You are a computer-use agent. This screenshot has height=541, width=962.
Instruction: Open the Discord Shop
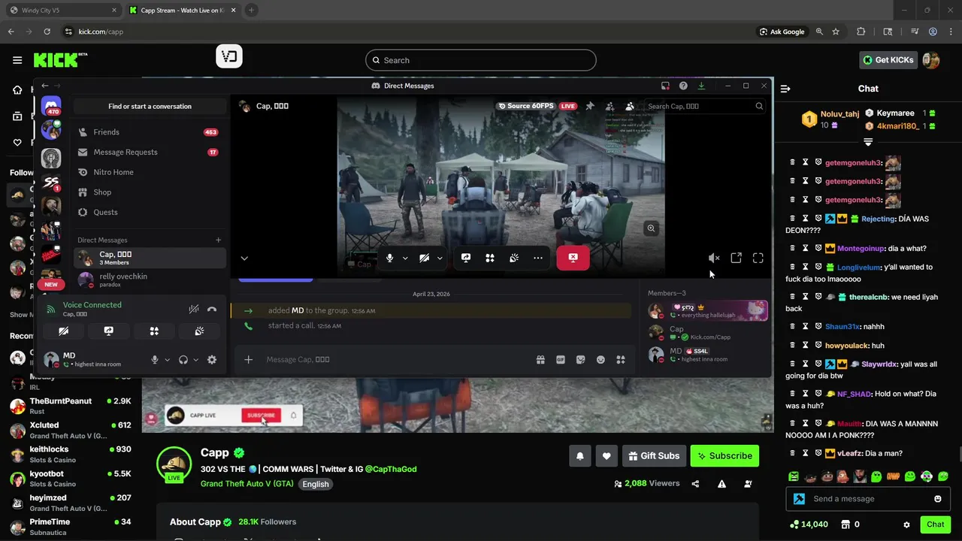click(150, 192)
